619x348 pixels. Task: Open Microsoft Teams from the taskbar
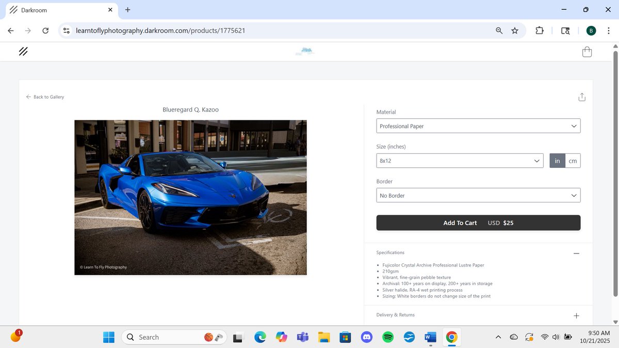[x=303, y=337]
